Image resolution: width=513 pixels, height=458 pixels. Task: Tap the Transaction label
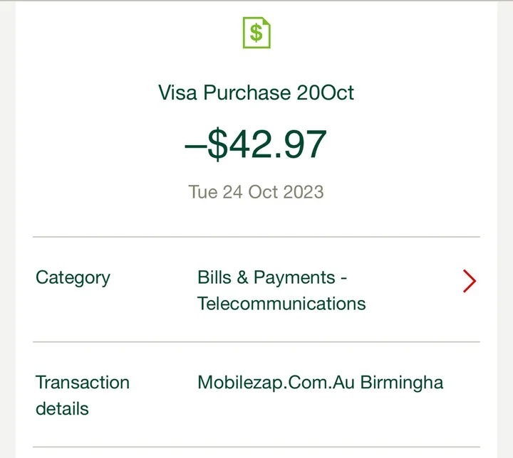83,383
